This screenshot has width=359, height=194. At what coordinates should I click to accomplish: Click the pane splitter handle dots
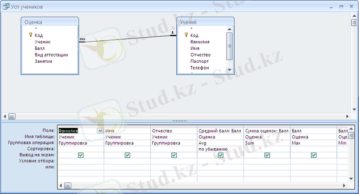pyautogui.click(x=179, y=121)
